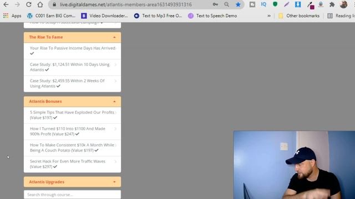Screen dimensions: 355x199
Task: Open saved password key icon
Action: pos(215,4)
